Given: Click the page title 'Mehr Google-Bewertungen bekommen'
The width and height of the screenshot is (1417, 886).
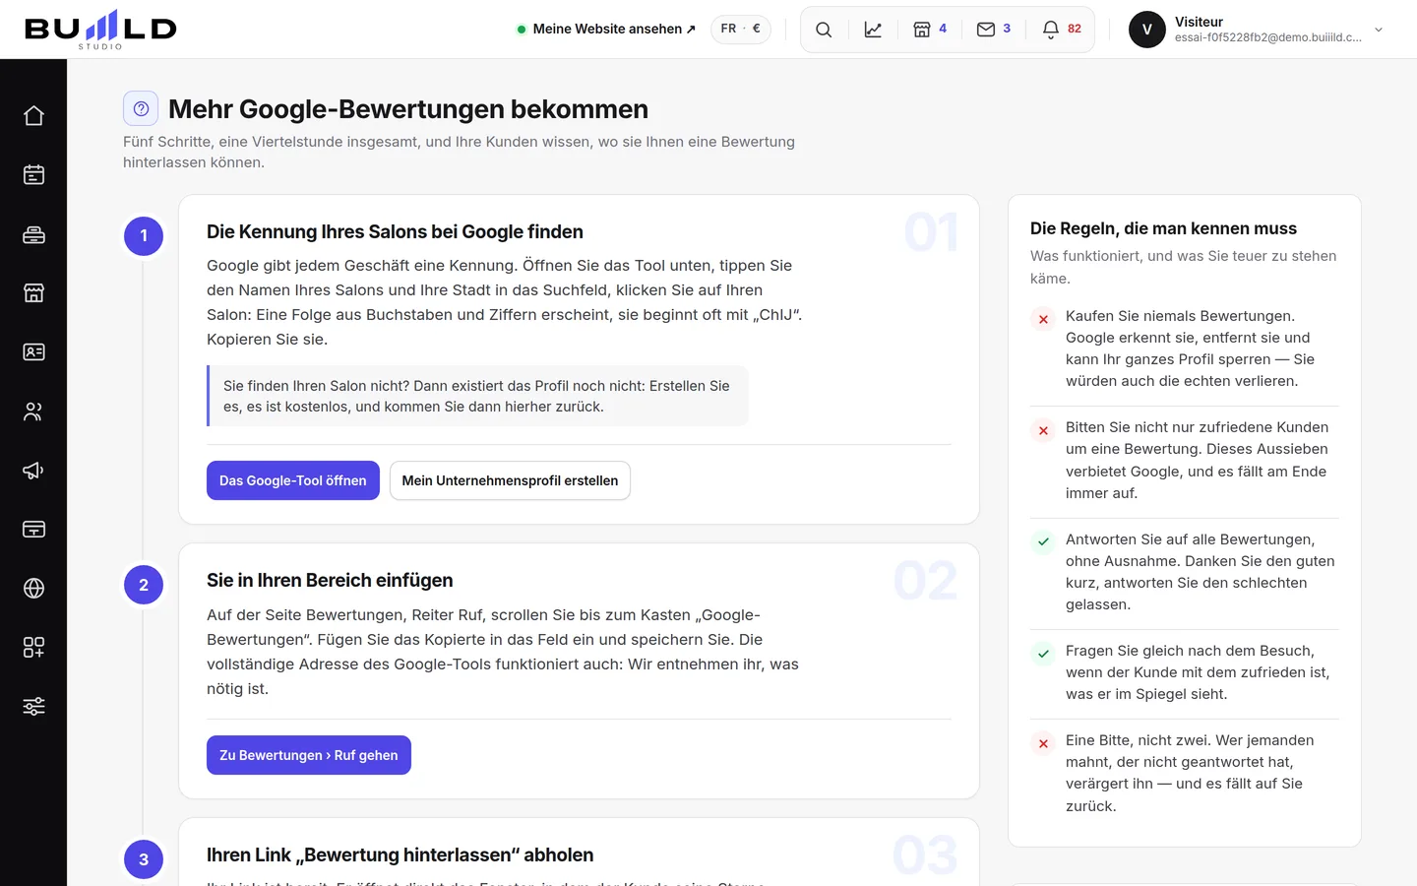Looking at the screenshot, I should [x=408, y=109].
